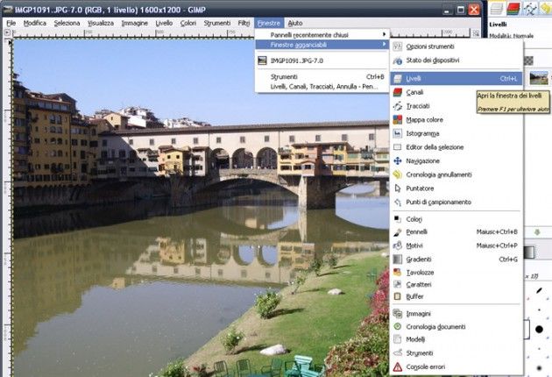The height and width of the screenshot is (377, 552).
Task: Select Livelli, Canali, Tracciati dock entry
Action: pos(322,87)
